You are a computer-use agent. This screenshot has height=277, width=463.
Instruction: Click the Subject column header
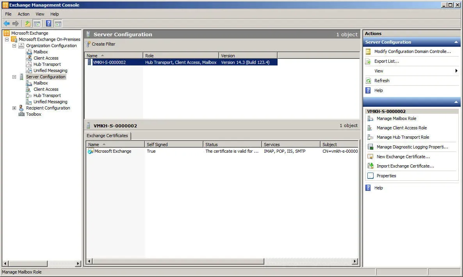[339, 145]
